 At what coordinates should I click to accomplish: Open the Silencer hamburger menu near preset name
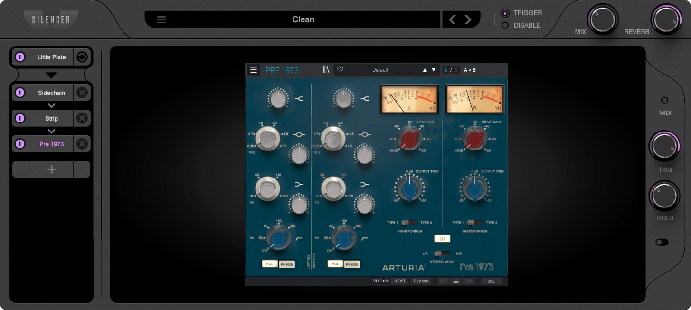point(161,19)
